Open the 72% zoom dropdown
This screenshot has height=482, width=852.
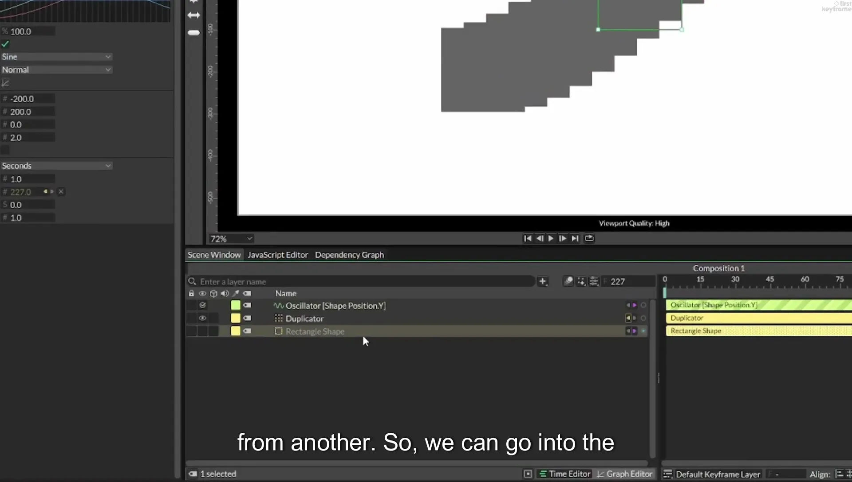[231, 239]
